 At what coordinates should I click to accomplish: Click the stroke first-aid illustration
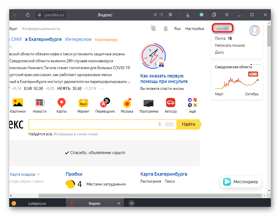tap(154, 56)
